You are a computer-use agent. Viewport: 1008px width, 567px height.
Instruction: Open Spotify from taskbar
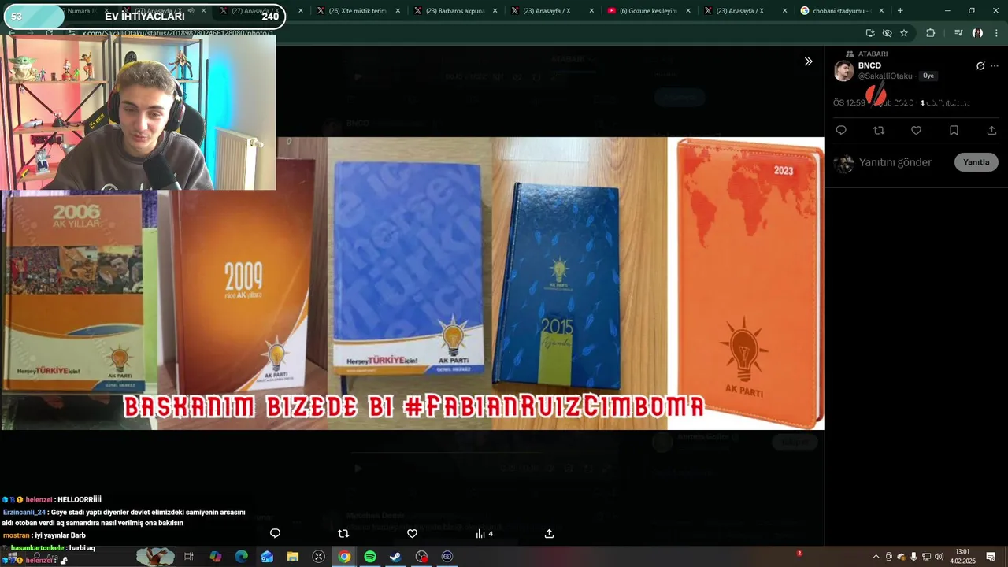click(x=370, y=557)
